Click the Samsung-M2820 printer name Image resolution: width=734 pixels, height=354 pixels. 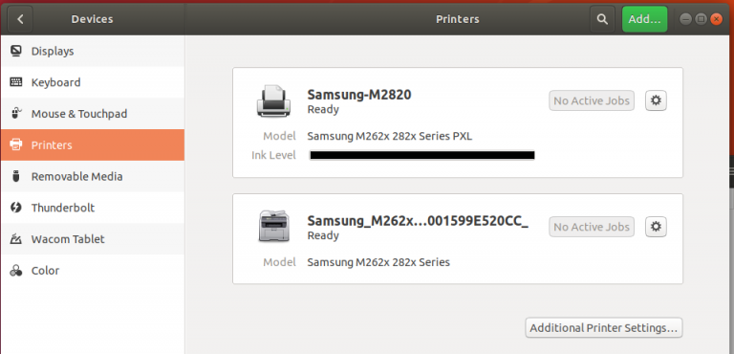tap(359, 95)
